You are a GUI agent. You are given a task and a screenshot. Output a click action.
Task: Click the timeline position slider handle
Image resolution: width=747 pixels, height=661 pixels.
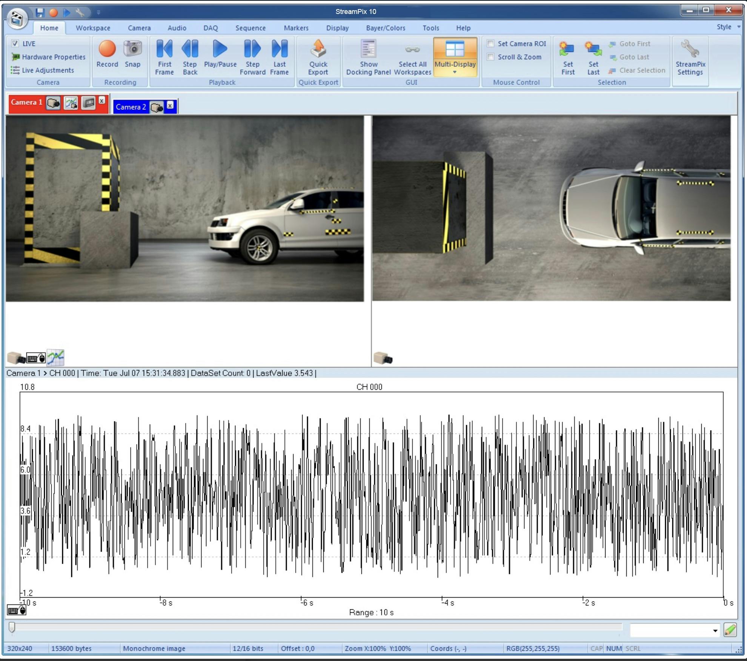(x=12, y=627)
